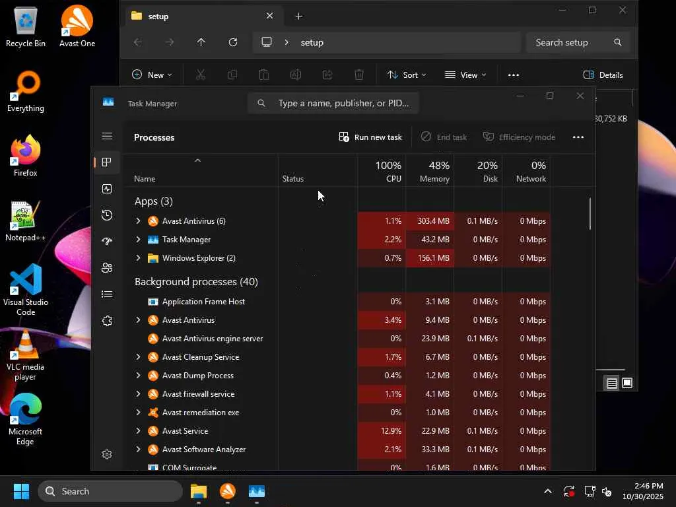This screenshot has height=507, width=676.
Task: Switch Explorer to large thumbnails view icon
Action: (x=627, y=383)
